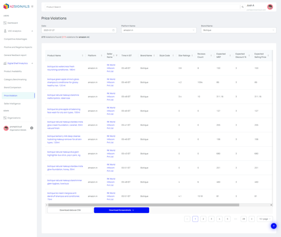Click the table's scroll-left arrow
Screen dimensions: 281x237
point(47,205)
